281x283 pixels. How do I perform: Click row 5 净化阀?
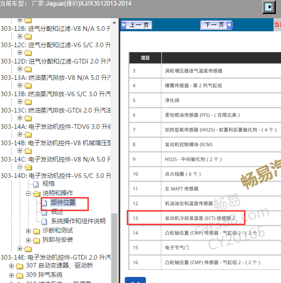[x=205, y=100]
